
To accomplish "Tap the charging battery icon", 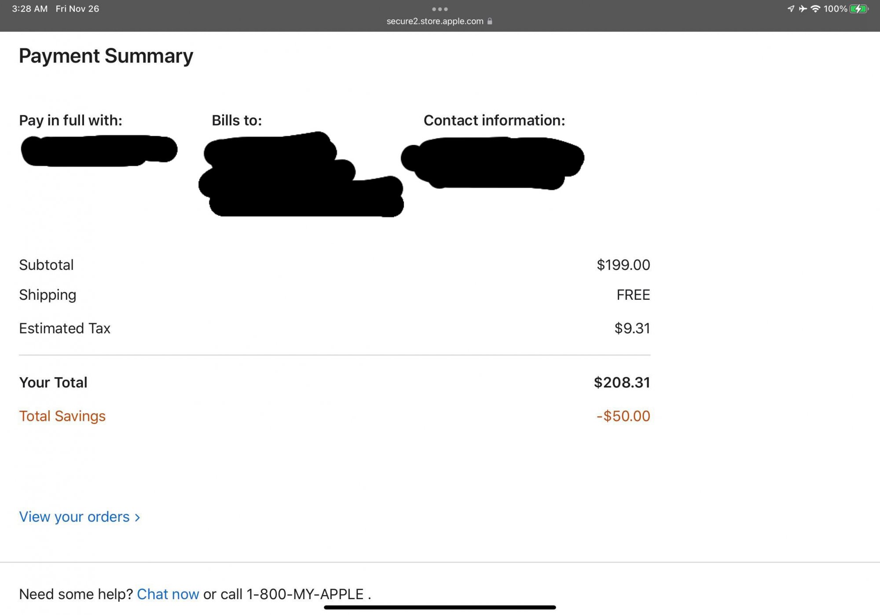I will (x=858, y=9).
